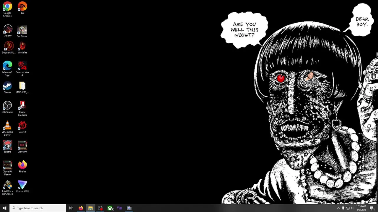This screenshot has height=212, width=378.
Task: Select the Firefox desktop shortcut
Action: coord(22,167)
